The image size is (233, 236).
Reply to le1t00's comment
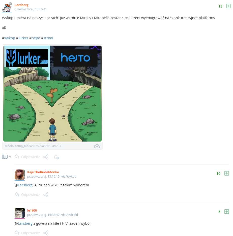pyautogui.click(x=27, y=233)
